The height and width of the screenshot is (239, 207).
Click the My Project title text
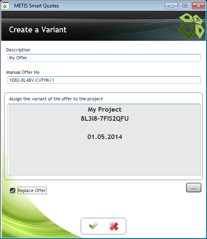pos(105,110)
